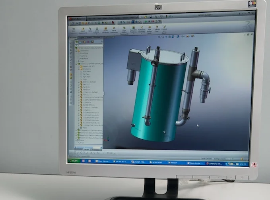Open the FeatureManager design tree tab

pyautogui.click(x=77, y=42)
